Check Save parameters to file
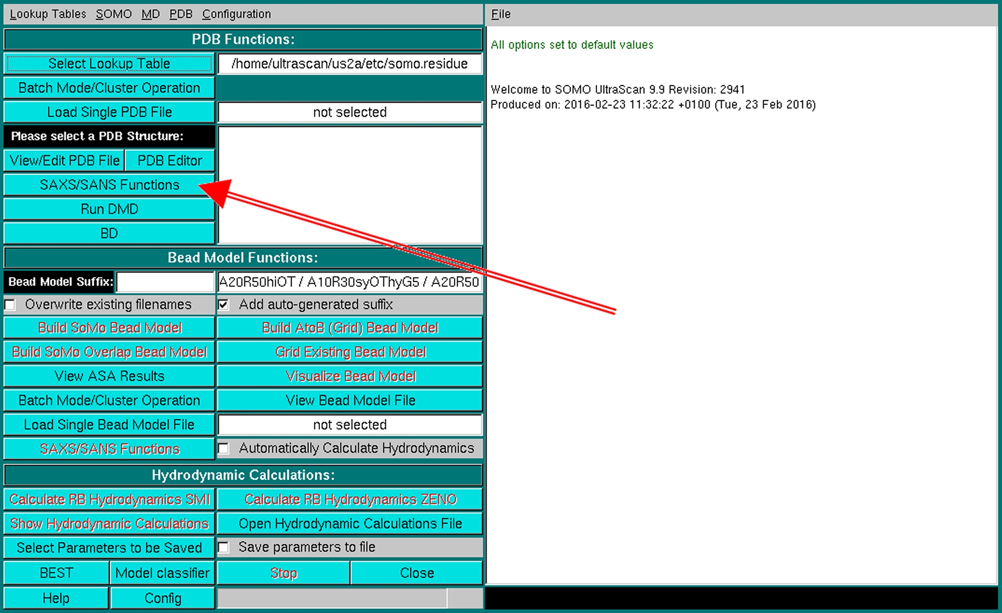Viewport: 1002px width, 613px height. point(224,548)
